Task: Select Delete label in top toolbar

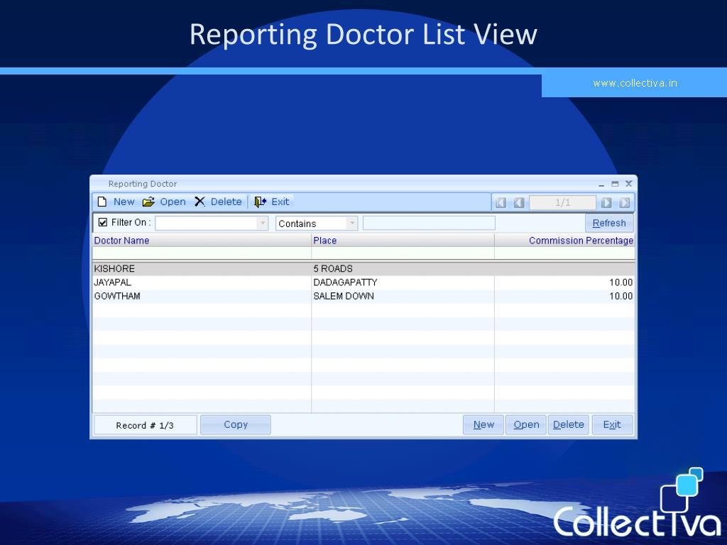Action: pyautogui.click(x=226, y=202)
